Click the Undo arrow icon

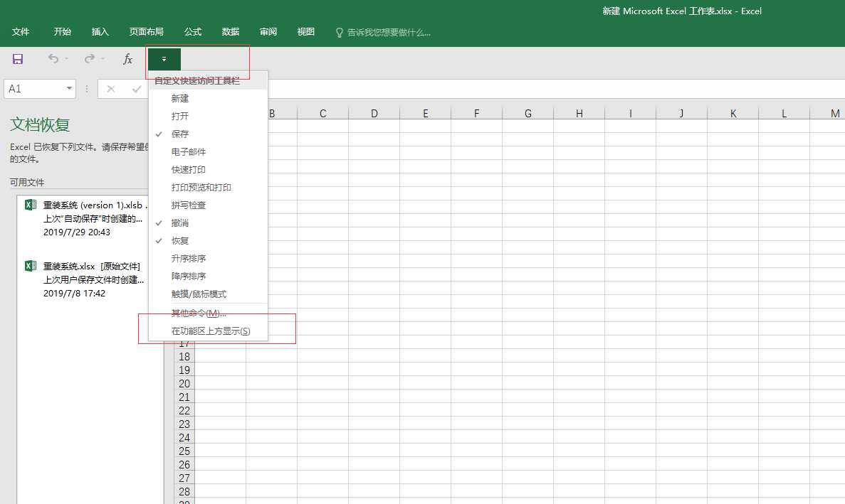(53, 58)
